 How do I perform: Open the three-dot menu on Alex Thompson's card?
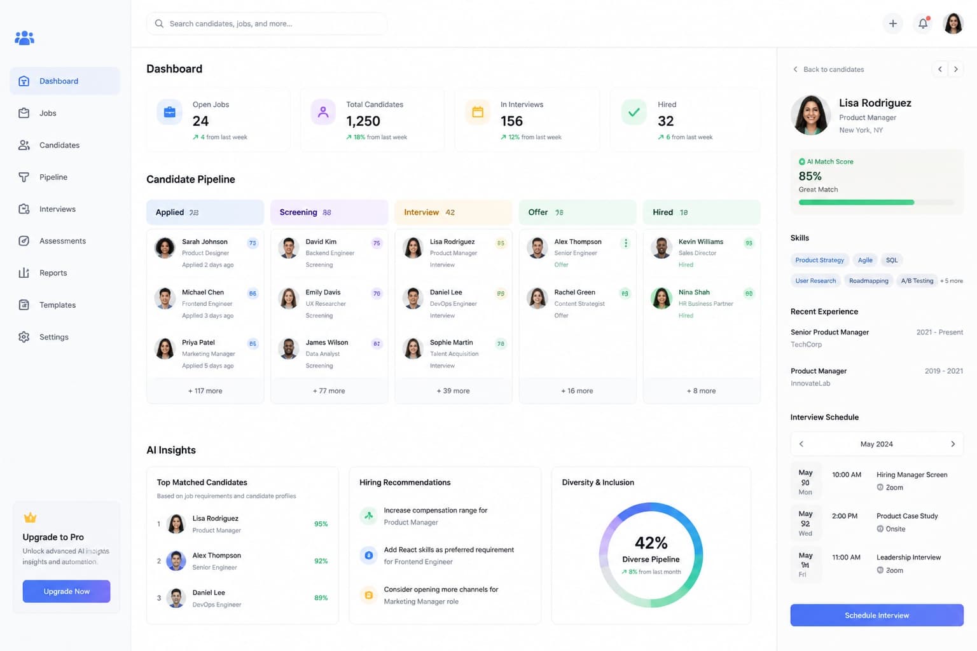pyautogui.click(x=626, y=243)
